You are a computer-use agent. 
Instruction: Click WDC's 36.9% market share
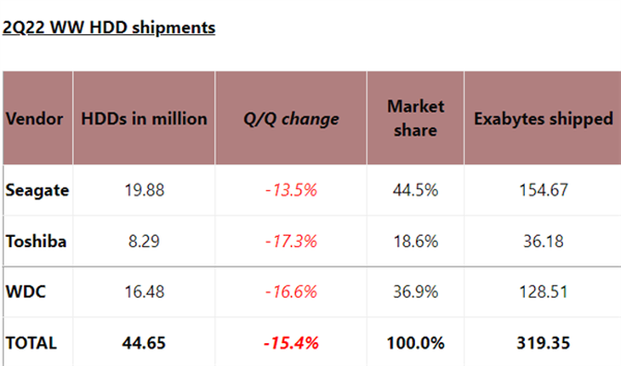click(414, 292)
